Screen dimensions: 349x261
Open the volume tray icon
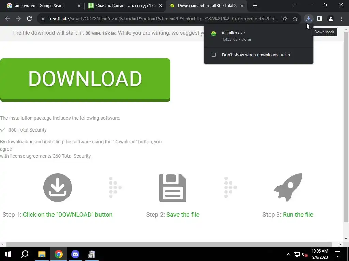[305, 254]
